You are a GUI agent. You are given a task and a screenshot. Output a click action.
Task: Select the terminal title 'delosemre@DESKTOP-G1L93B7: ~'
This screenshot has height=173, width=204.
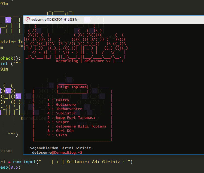[56, 20]
